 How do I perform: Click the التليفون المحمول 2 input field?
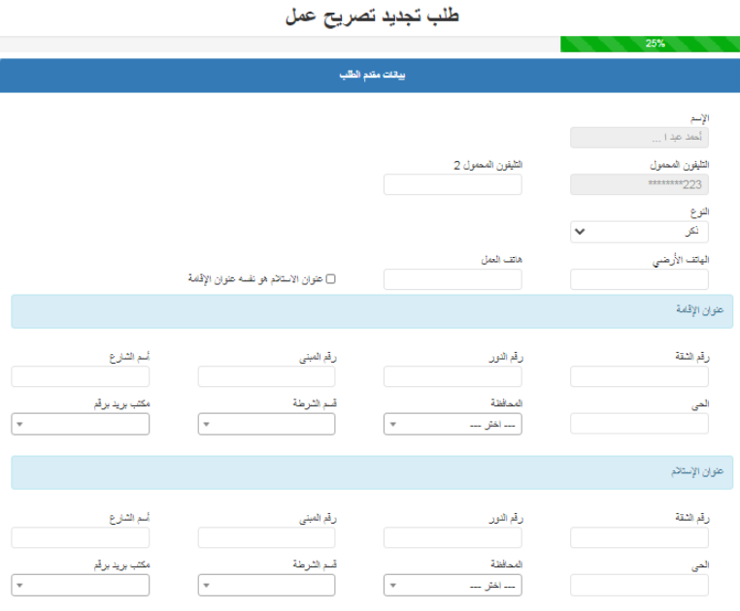coord(453,184)
